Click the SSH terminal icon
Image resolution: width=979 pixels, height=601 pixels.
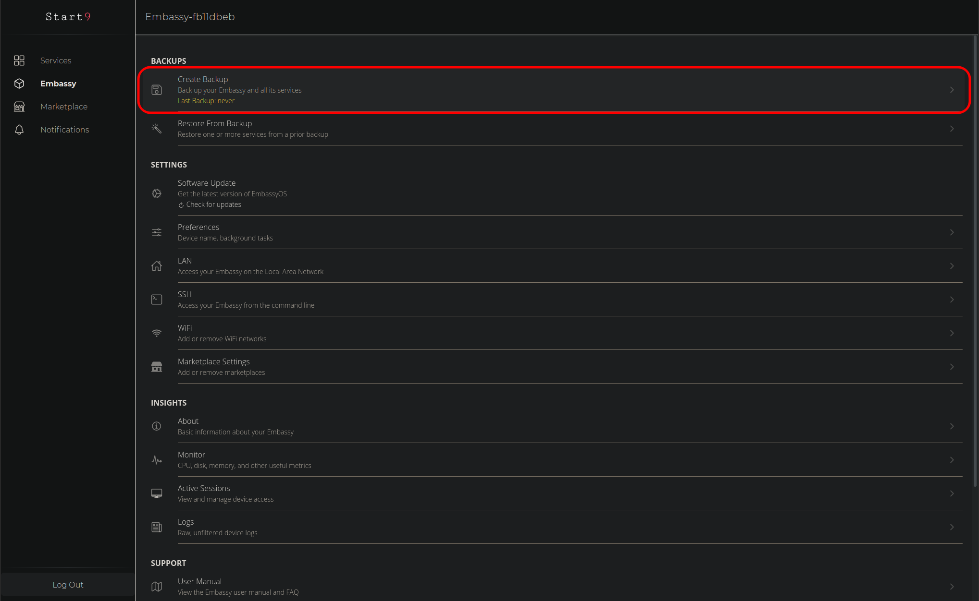point(157,300)
